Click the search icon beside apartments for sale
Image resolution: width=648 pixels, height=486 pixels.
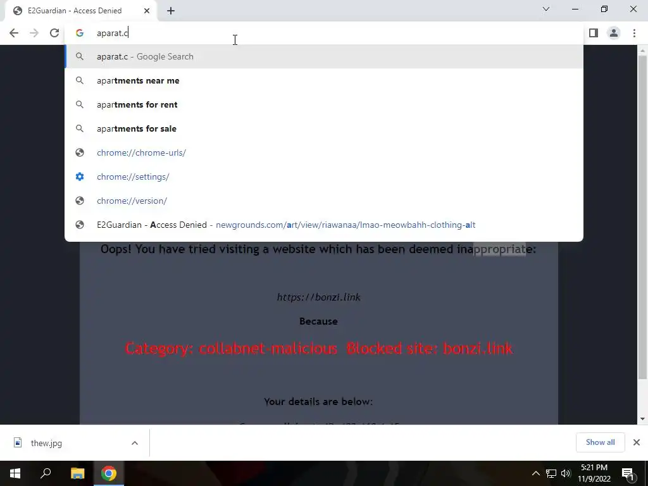80,128
